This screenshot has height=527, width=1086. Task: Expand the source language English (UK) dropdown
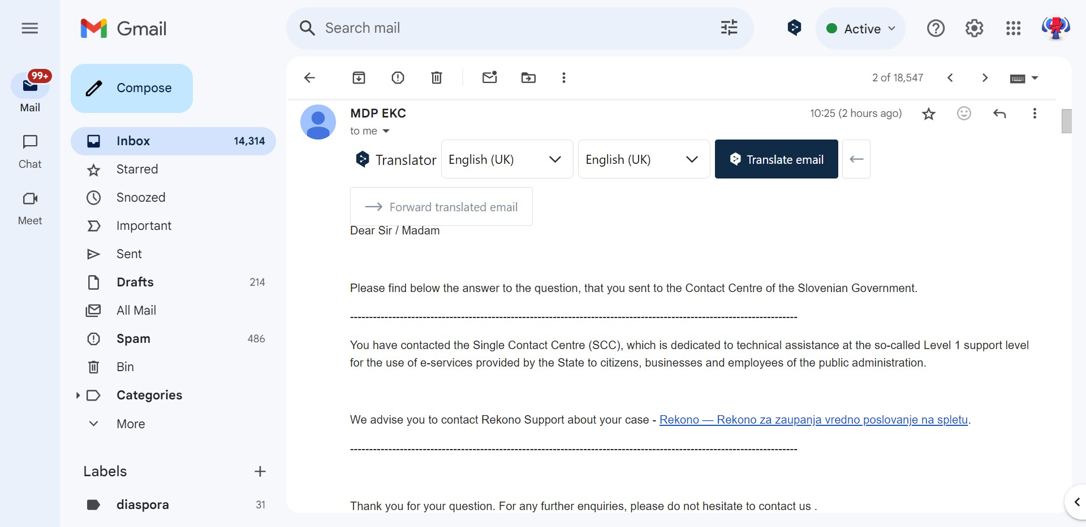click(507, 159)
